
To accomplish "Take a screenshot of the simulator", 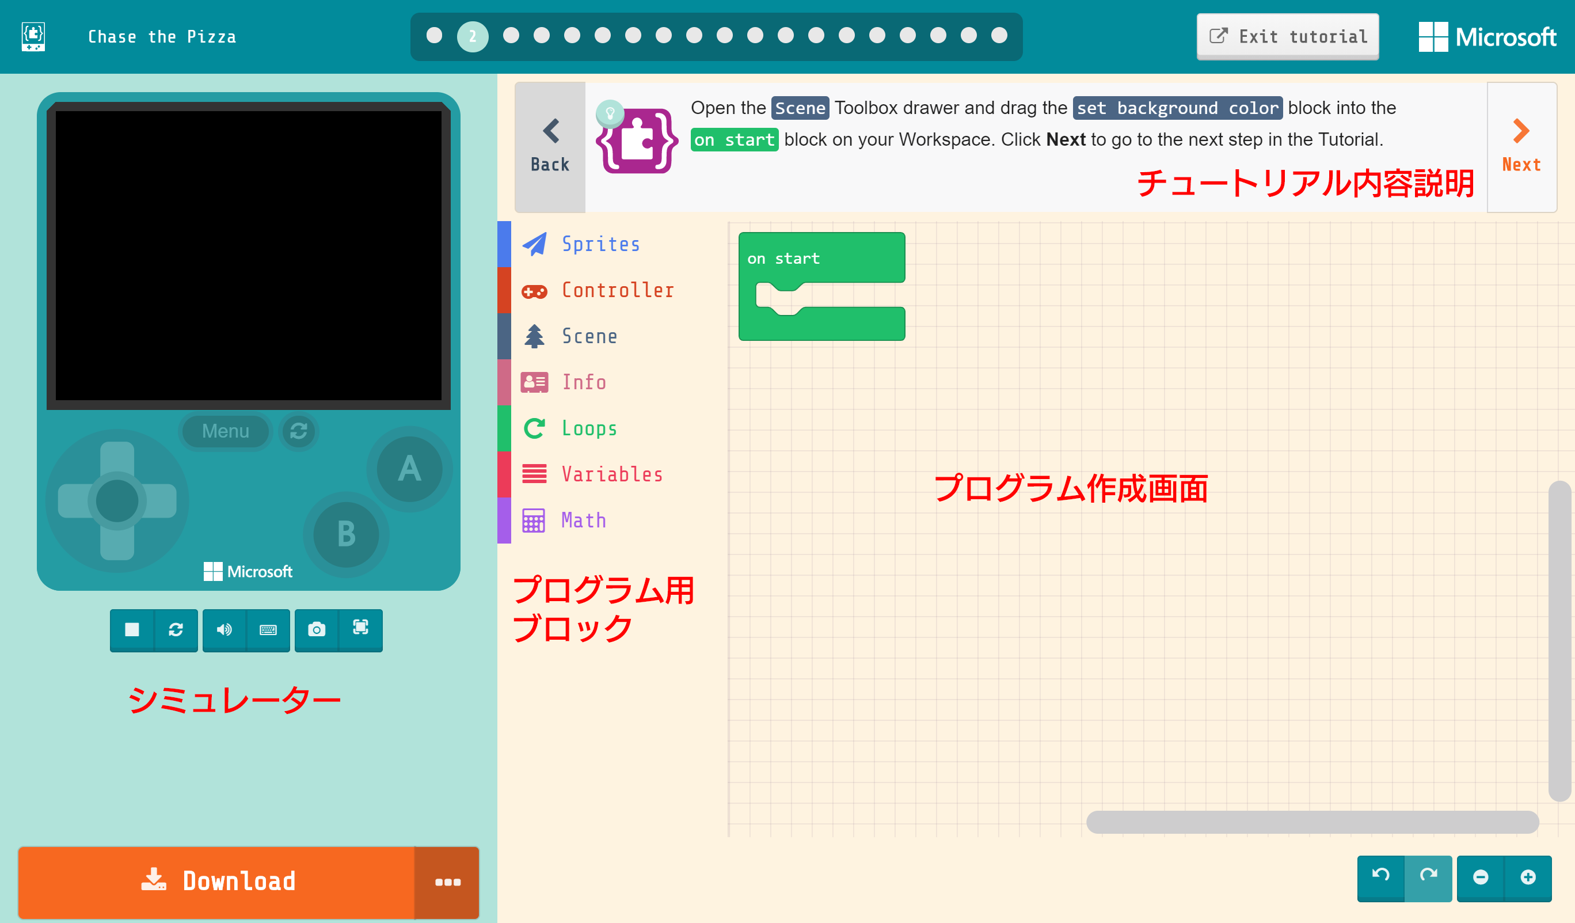I will pos(317,630).
